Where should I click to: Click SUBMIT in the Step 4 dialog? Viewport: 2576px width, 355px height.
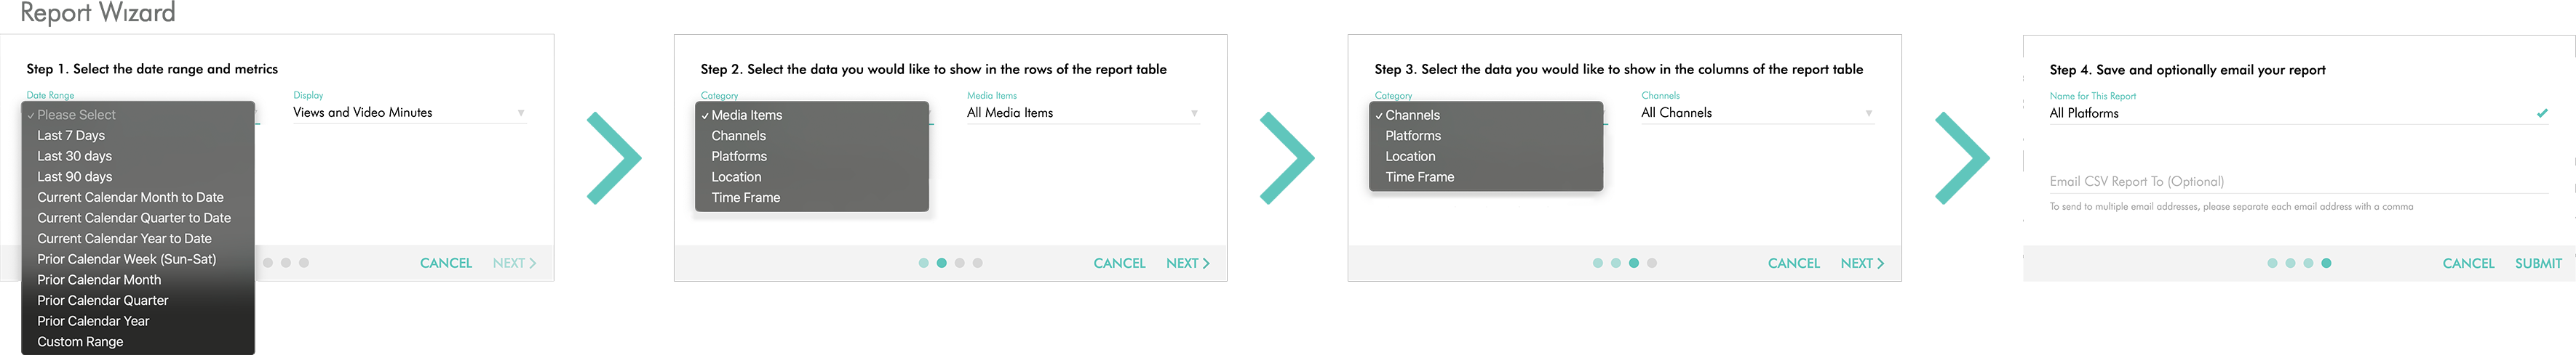(x=2538, y=264)
